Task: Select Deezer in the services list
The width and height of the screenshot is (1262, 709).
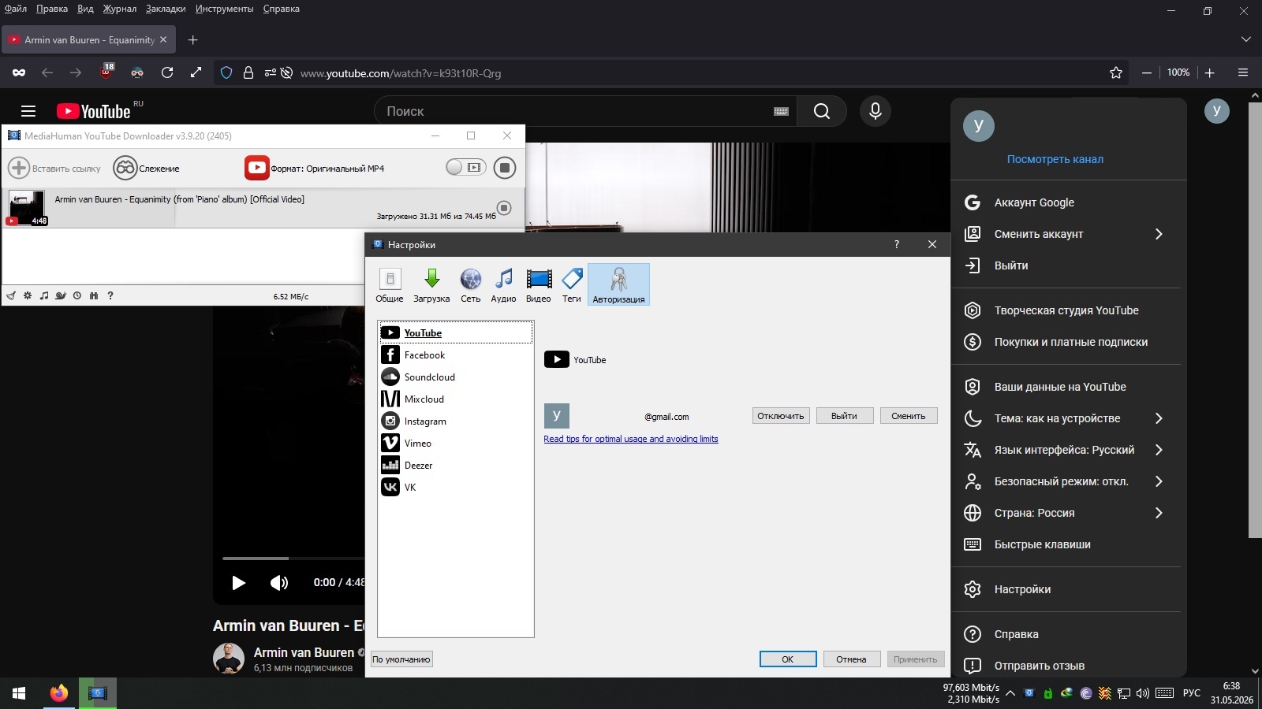Action: [456, 466]
